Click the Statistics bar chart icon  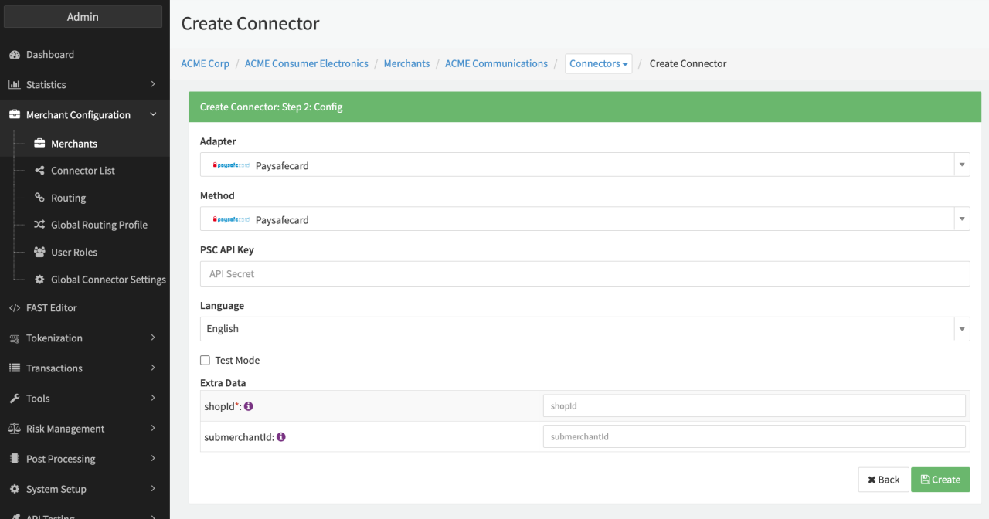tap(14, 85)
